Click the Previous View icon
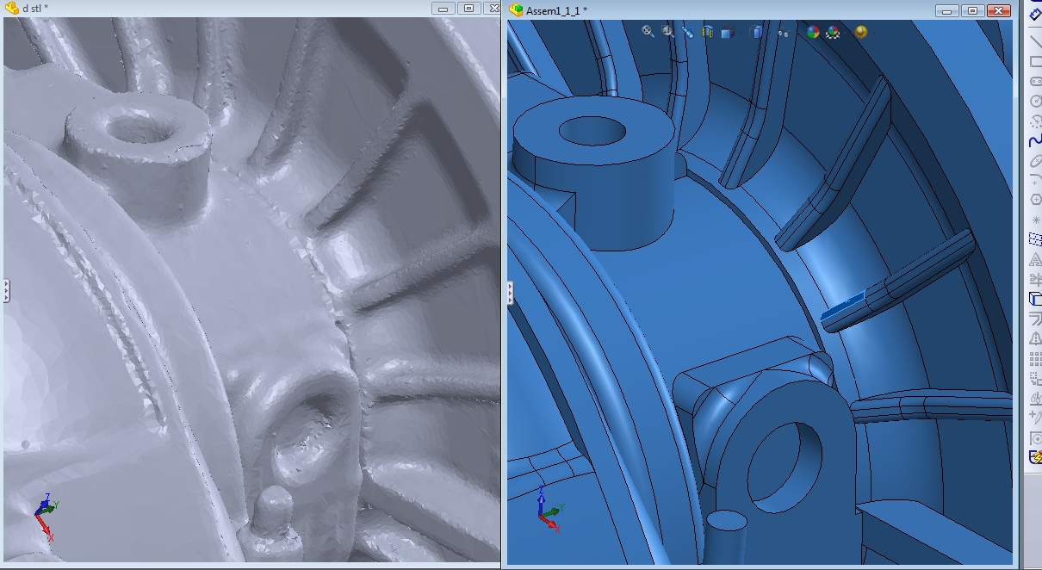Screen dimensions: 1042x570 (x=688, y=32)
